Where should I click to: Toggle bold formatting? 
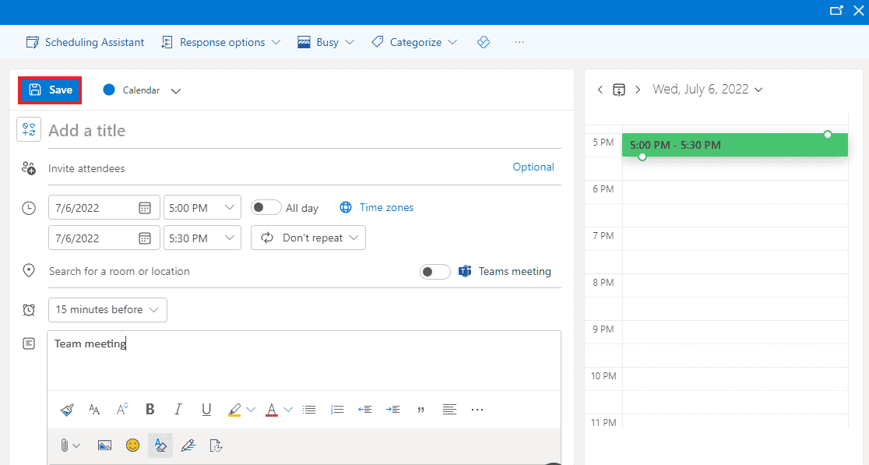[x=150, y=409]
